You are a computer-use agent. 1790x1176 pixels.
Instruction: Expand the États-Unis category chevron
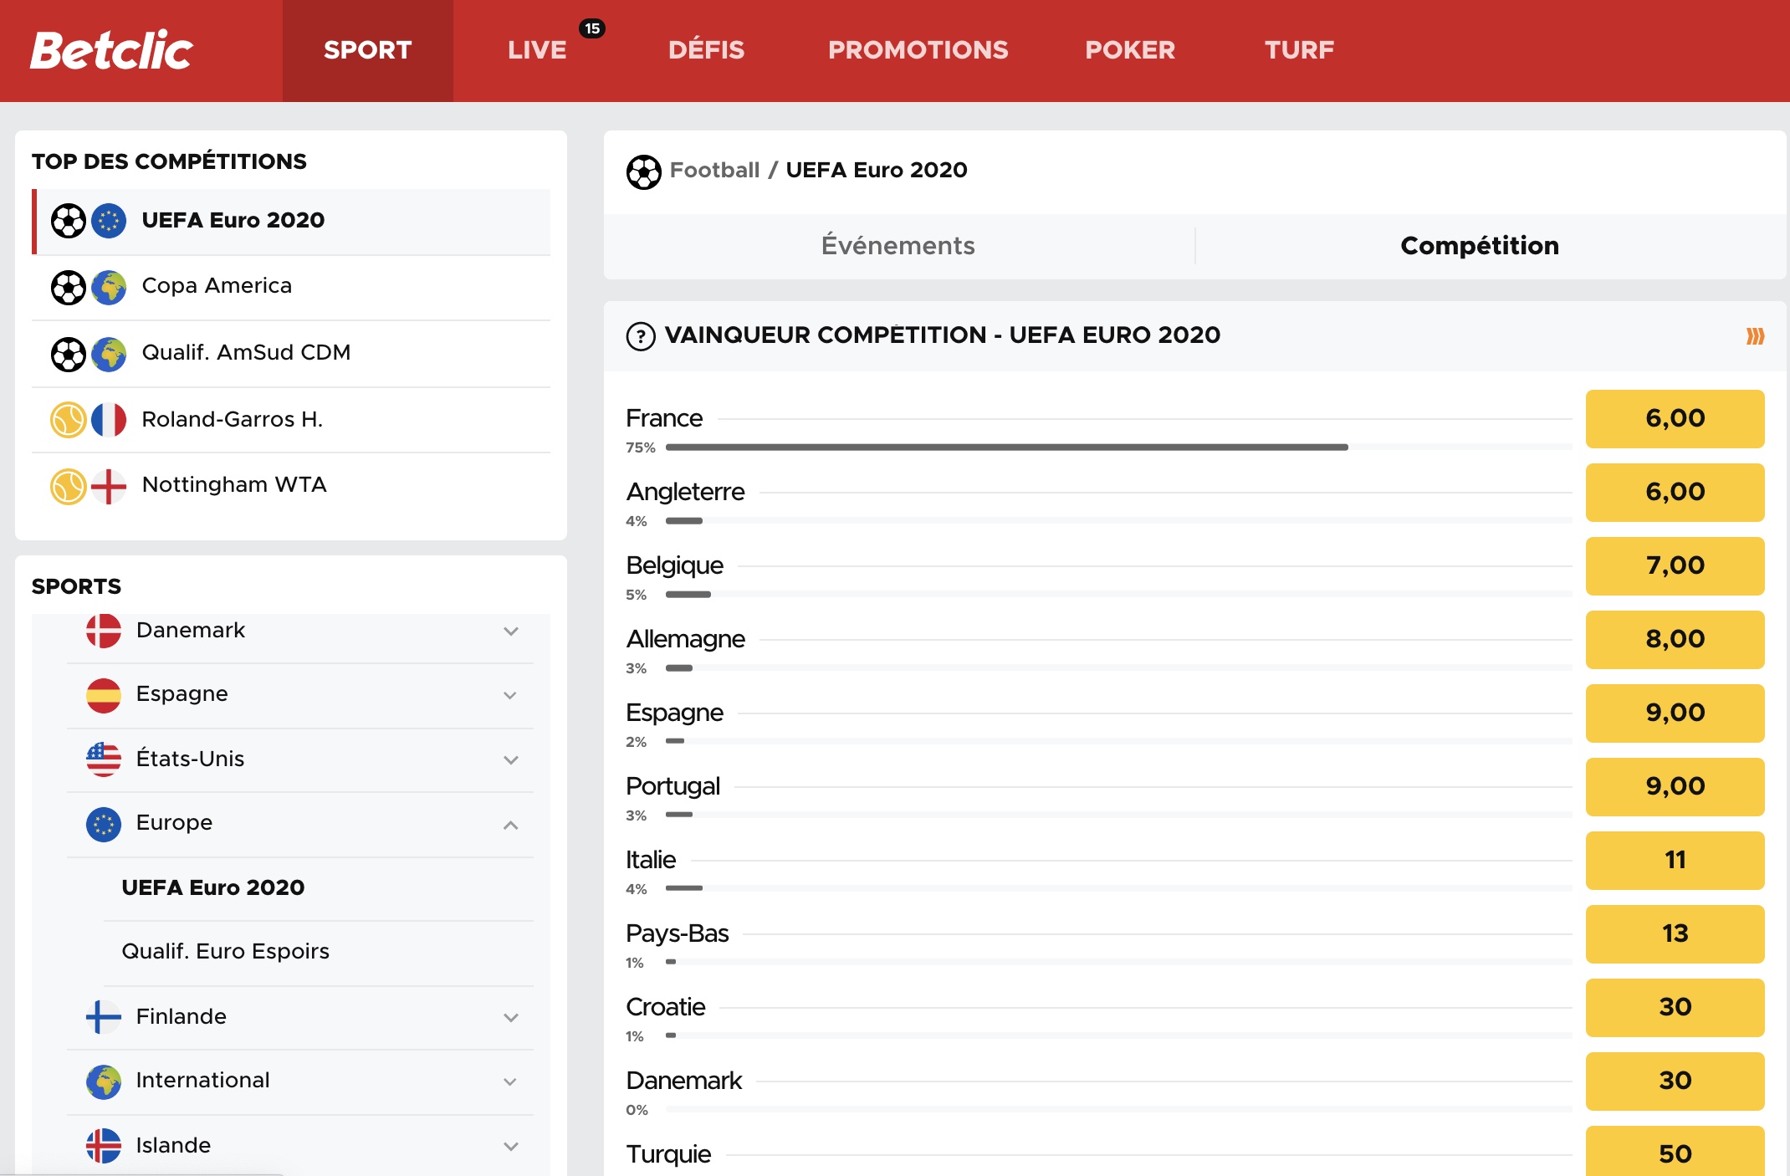[x=511, y=760]
